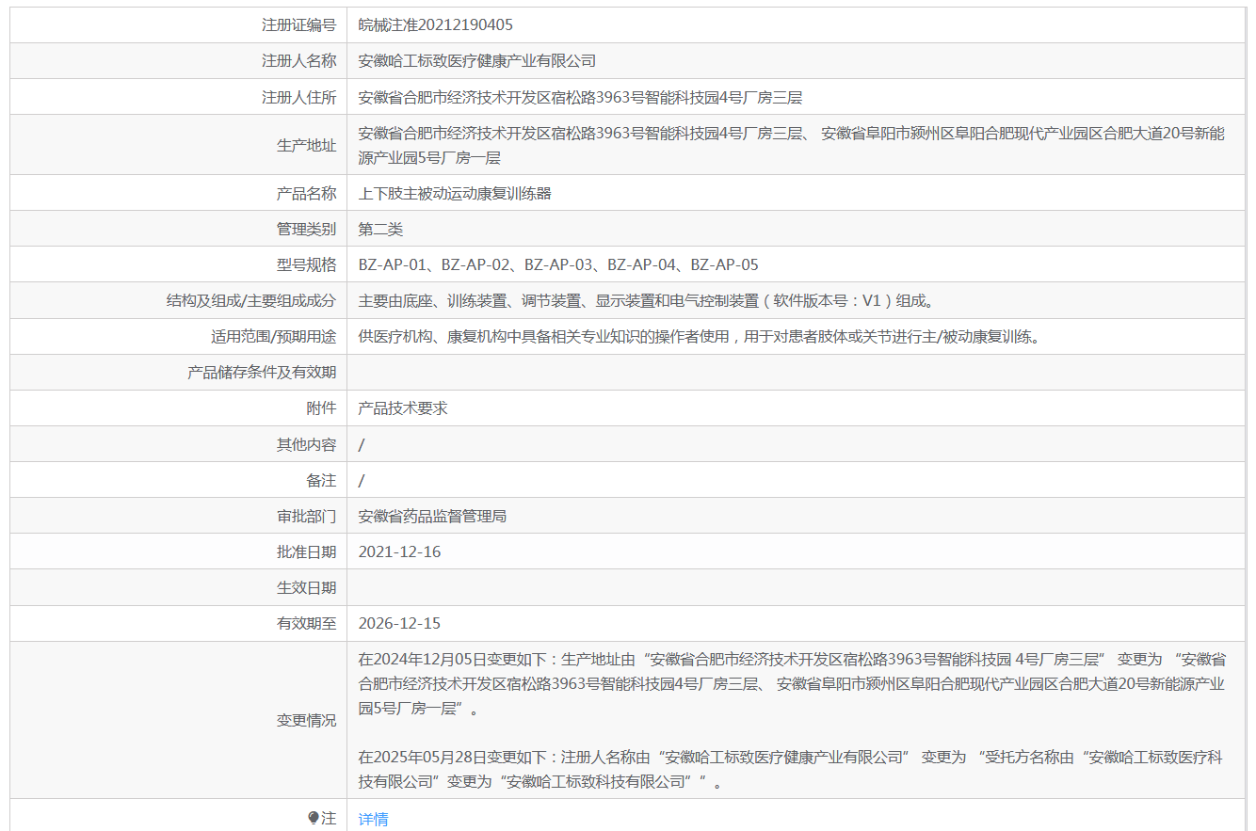
Task: Select the 注册人住所 label
Action: (298, 97)
